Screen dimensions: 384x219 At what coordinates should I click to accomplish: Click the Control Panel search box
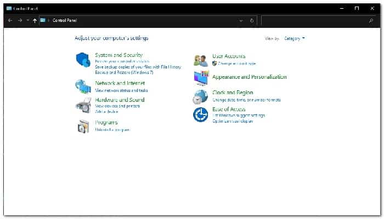(318, 21)
